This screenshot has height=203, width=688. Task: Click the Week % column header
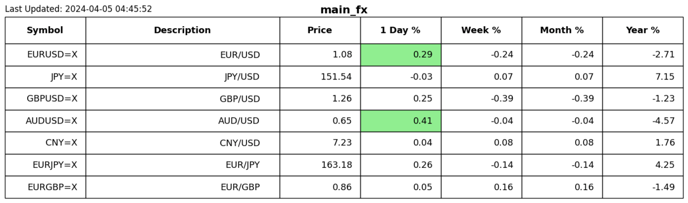[x=481, y=30]
